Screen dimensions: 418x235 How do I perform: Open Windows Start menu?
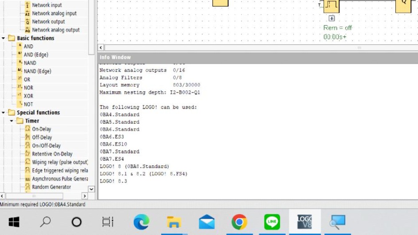pos(14,222)
